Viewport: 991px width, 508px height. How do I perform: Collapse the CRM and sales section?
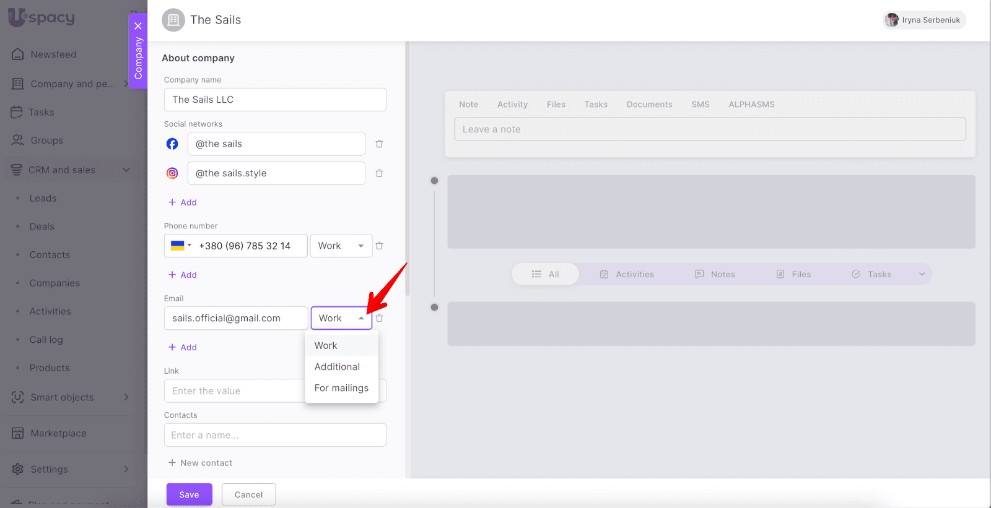coord(126,170)
